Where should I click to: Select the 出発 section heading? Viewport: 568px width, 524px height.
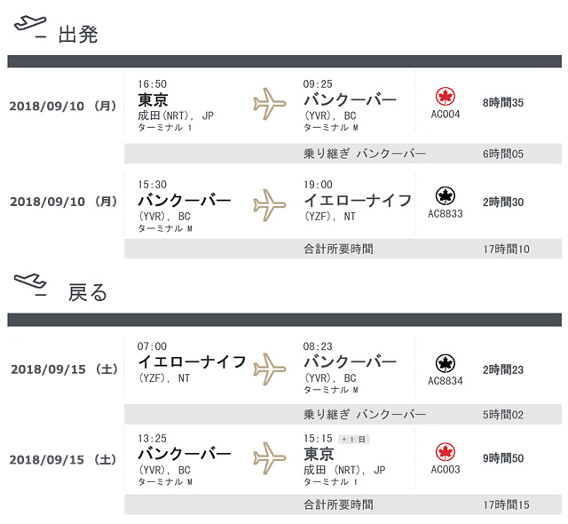[78, 35]
